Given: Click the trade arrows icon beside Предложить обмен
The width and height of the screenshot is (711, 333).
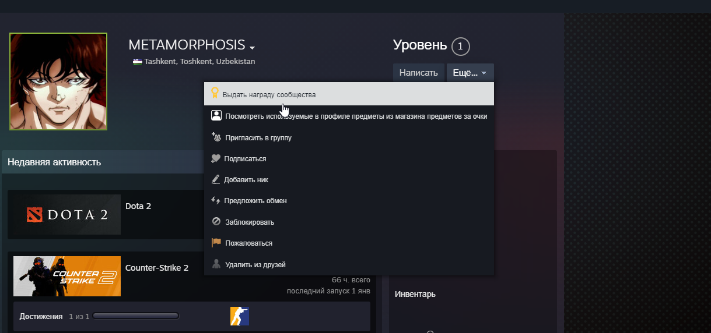Looking at the screenshot, I should pos(215,200).
